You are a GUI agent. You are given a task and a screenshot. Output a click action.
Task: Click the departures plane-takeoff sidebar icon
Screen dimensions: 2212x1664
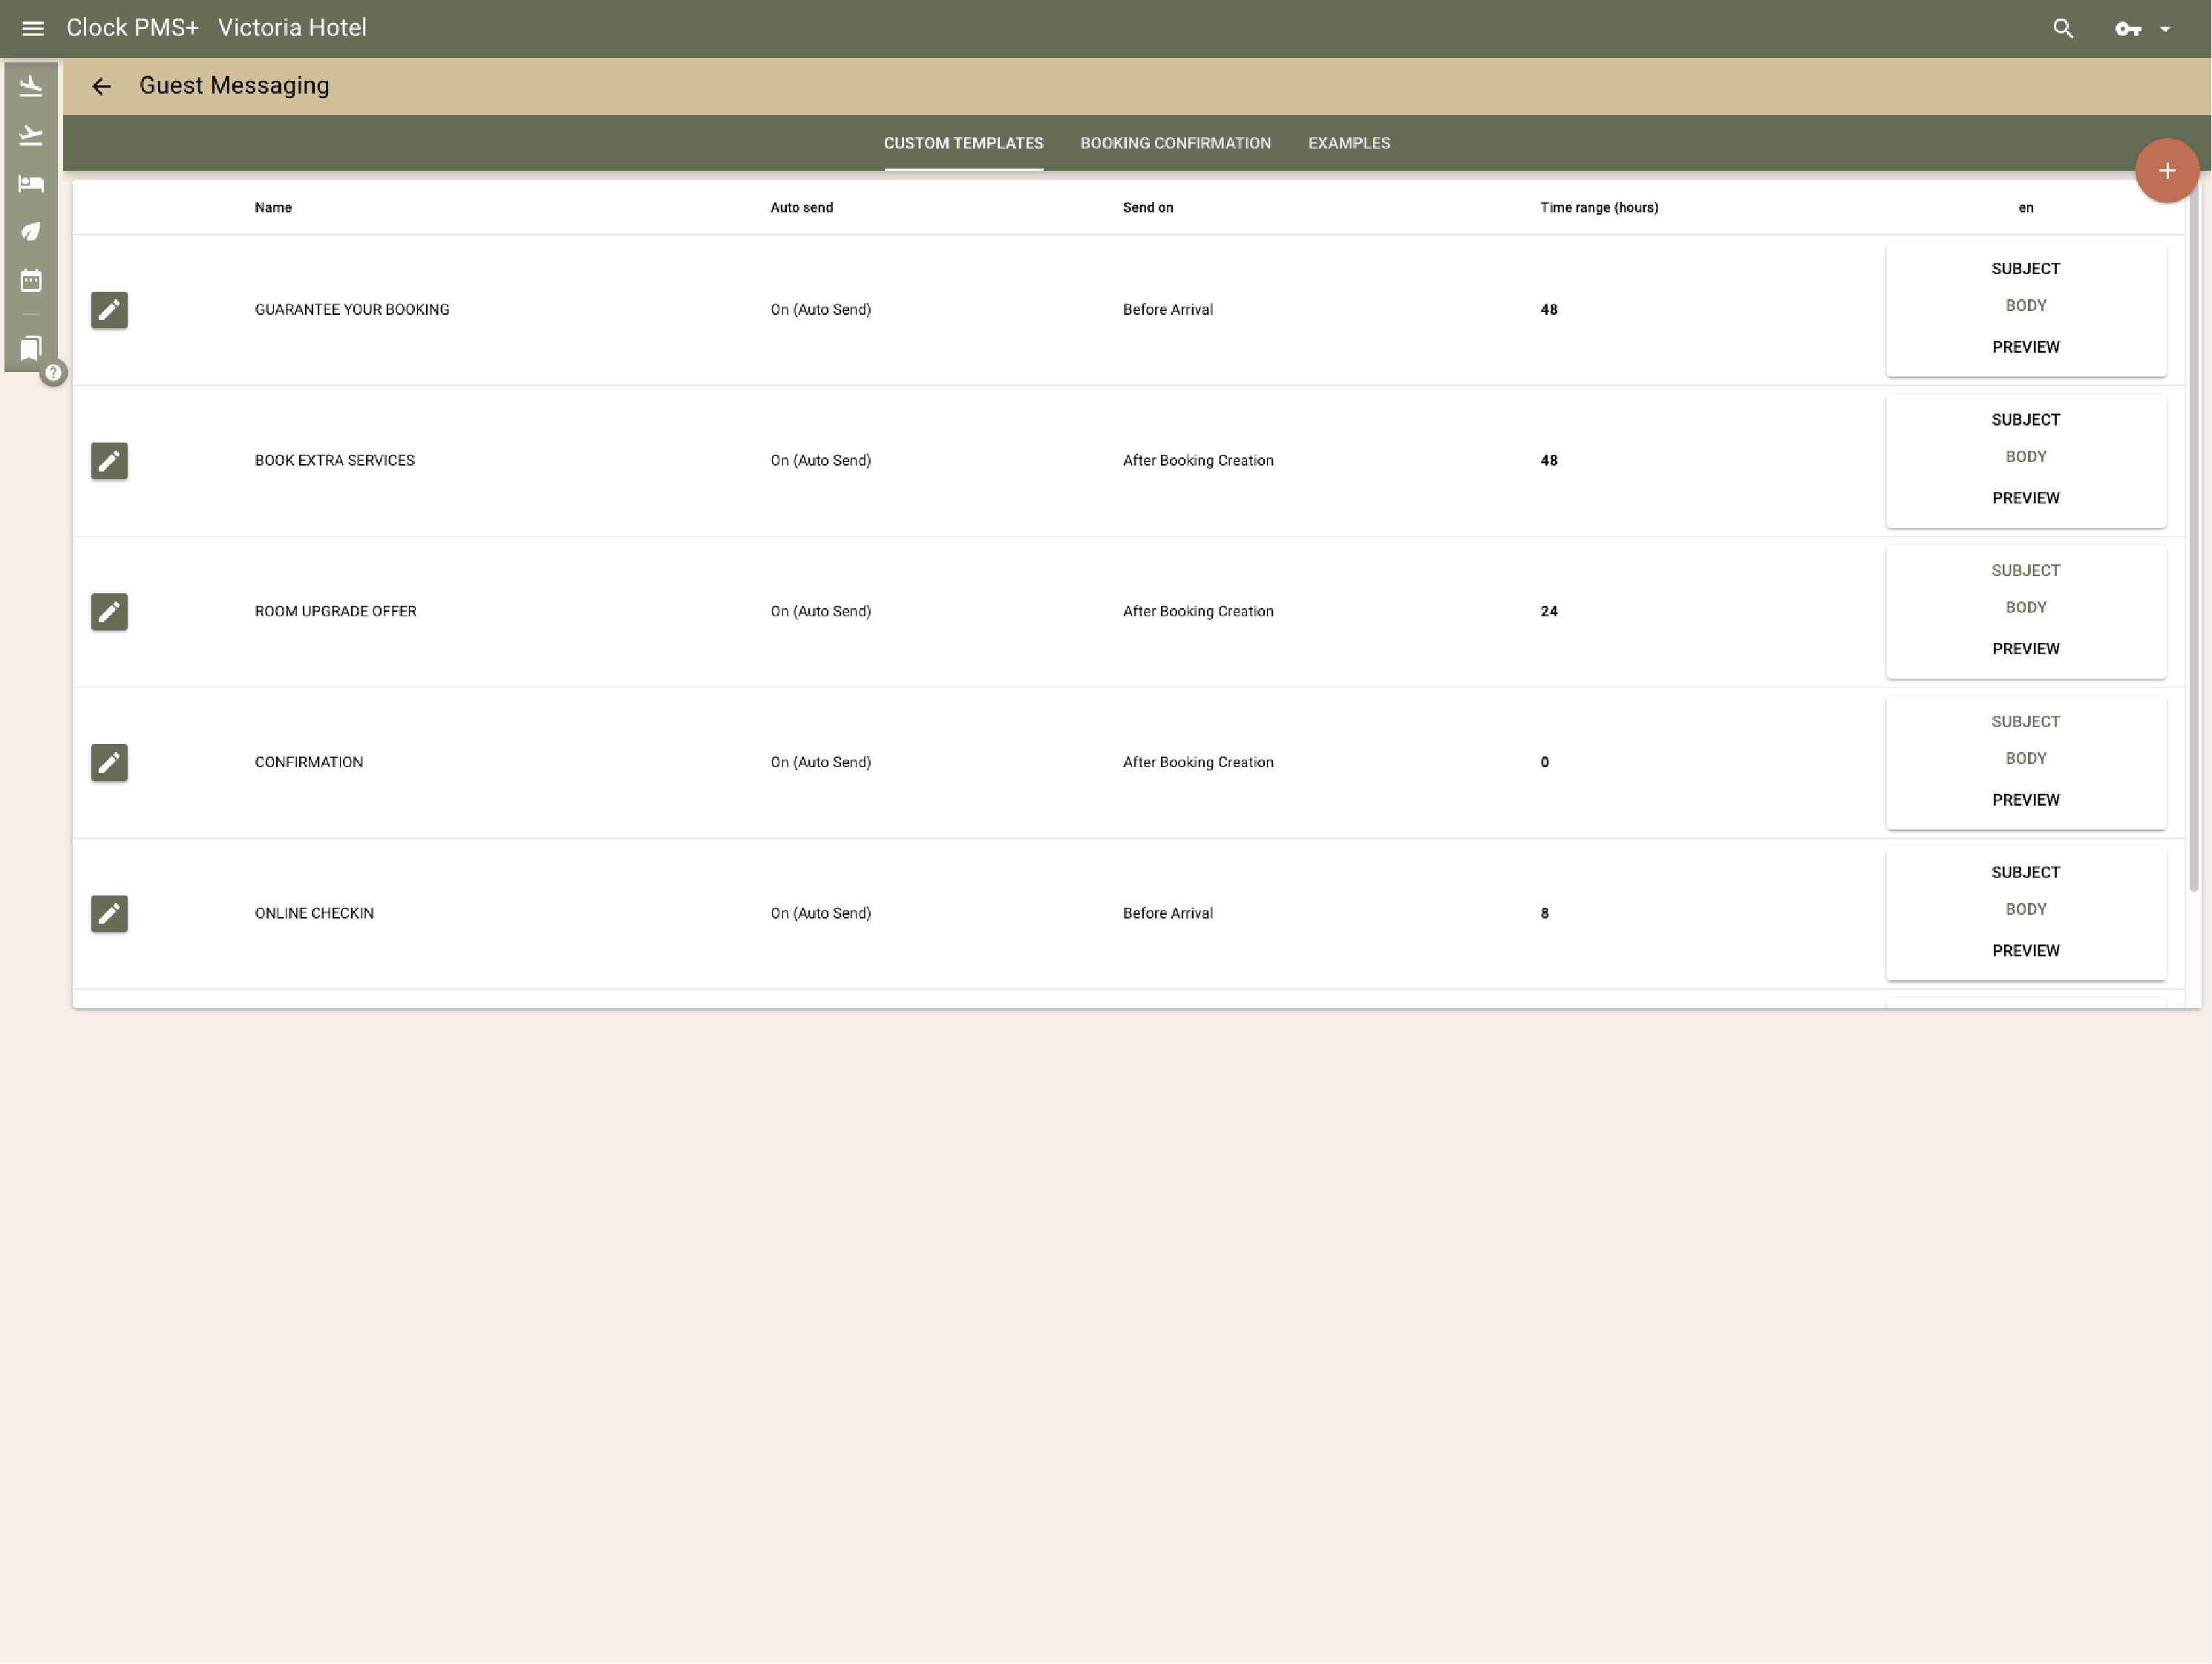(x=31, y=135)
